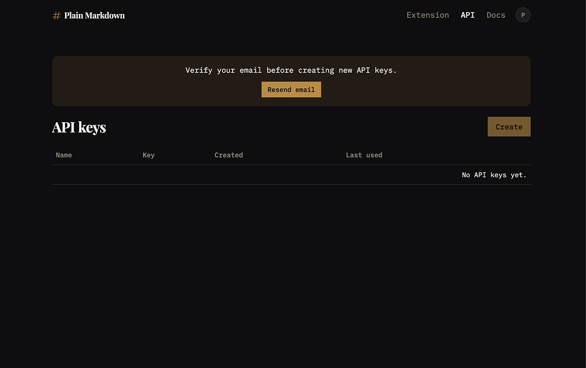Click the Create API key button
586x368 pixels.
coord(509,126)
